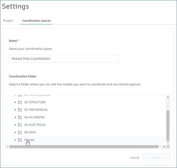The width and height of the screenshot is (177, 168).
Task: Select the Shared folder icon
Action: click(x=20, y=140)
